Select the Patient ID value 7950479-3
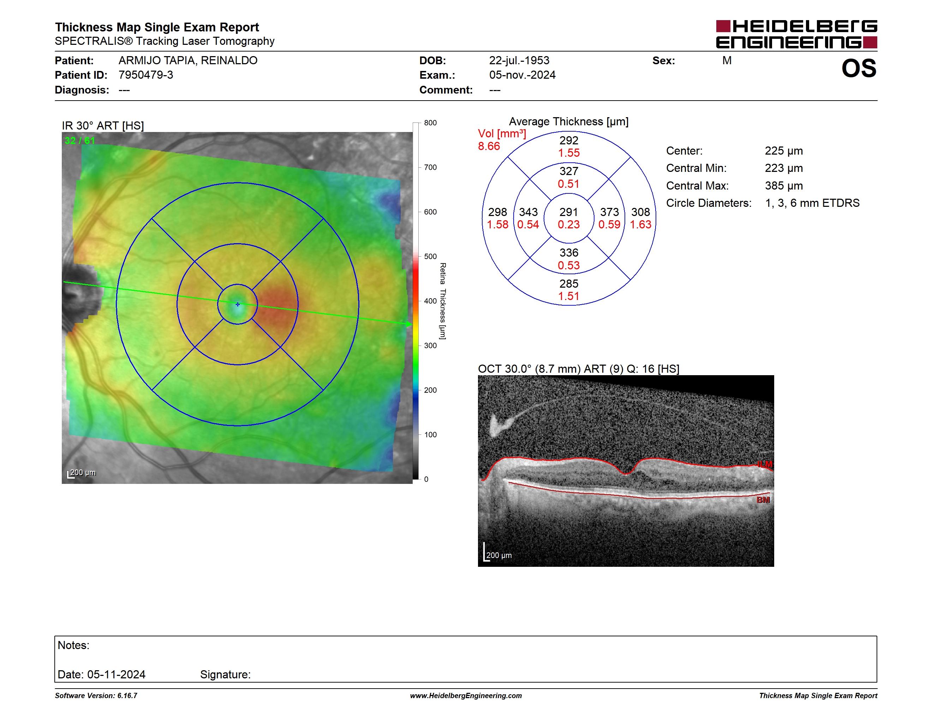Screen dimensions: 932x720 point(145,74)
